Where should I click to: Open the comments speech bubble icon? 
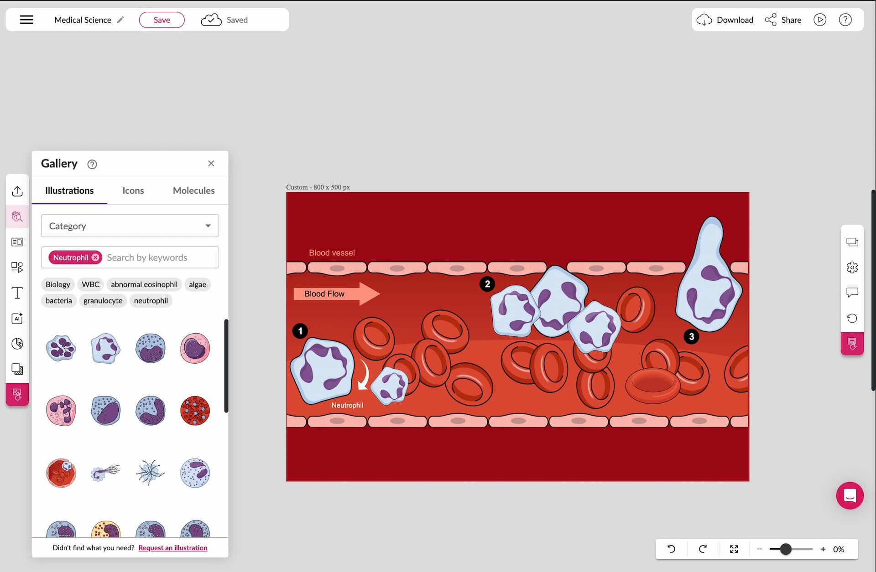click(852, 293)
